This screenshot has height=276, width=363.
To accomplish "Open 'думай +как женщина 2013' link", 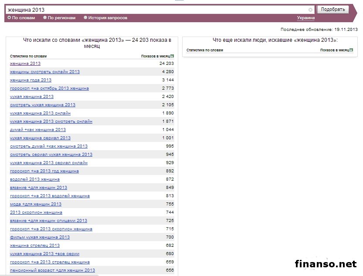I will 38,130.
